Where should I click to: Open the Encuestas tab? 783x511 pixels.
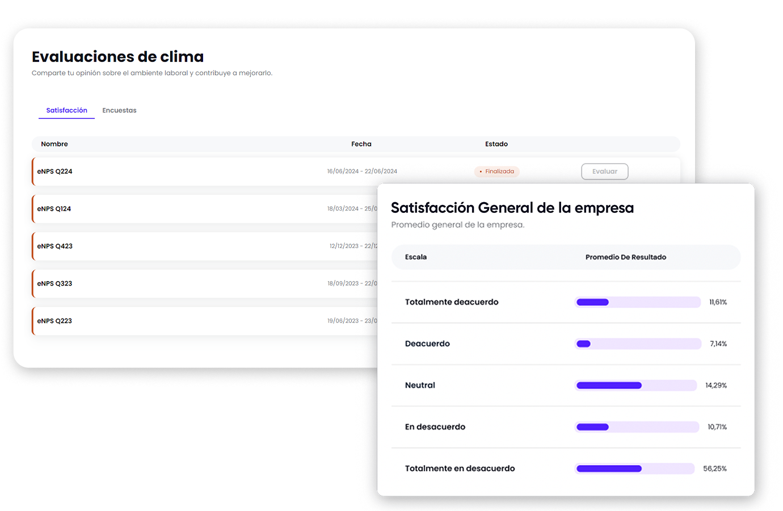click(119, 110)
